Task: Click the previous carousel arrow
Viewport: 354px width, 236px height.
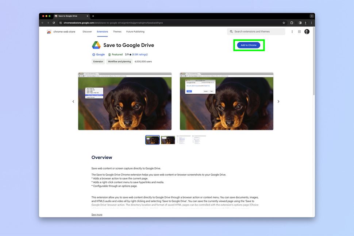Action: [73, 101]
